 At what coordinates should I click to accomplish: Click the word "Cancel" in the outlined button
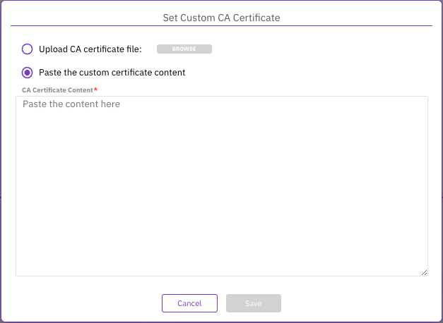[189, 303]
